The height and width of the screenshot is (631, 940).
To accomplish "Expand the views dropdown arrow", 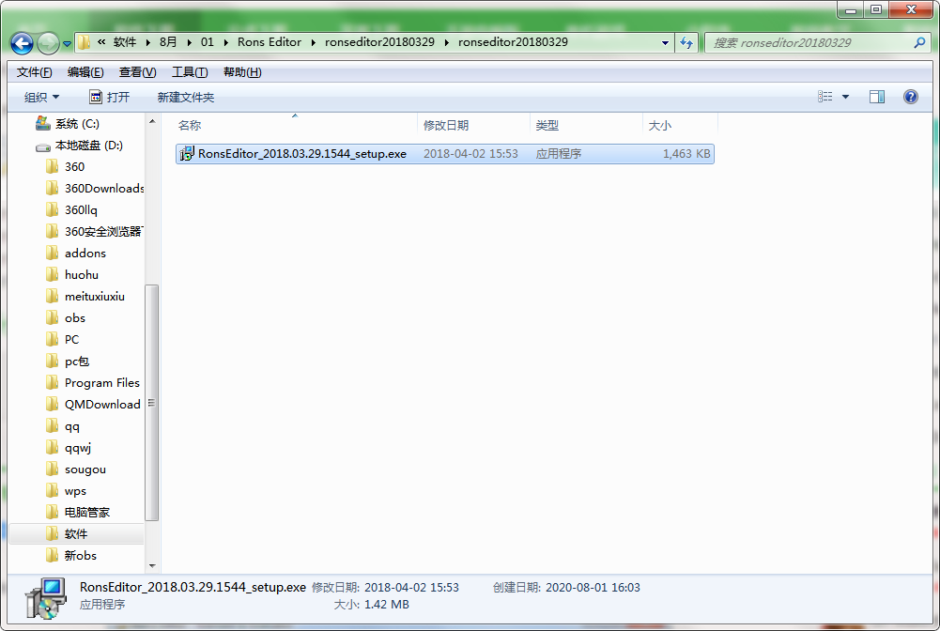I will coord(844,96).
